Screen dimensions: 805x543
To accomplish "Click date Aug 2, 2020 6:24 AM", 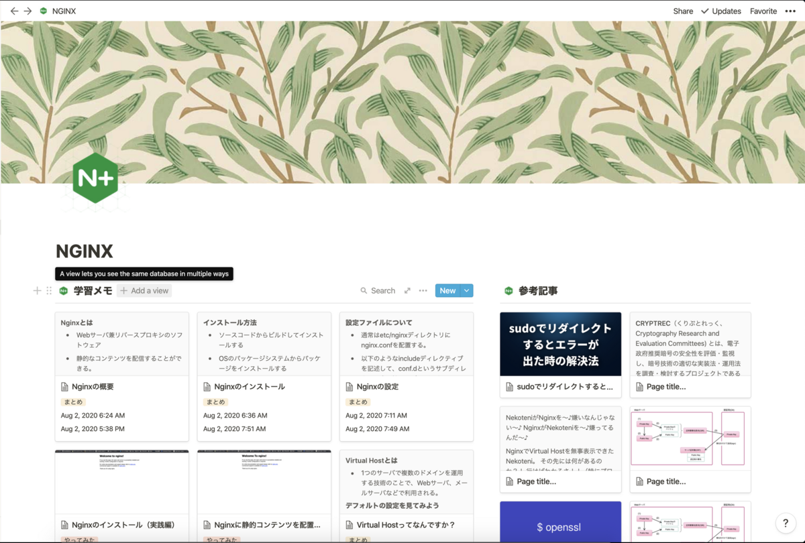I will pyautogui.click(x=93, y=416).
